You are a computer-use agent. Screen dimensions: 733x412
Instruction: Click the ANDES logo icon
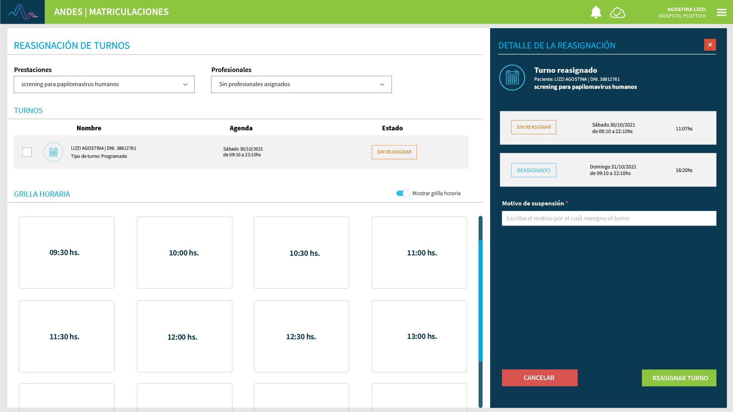[x=22, y=12]
